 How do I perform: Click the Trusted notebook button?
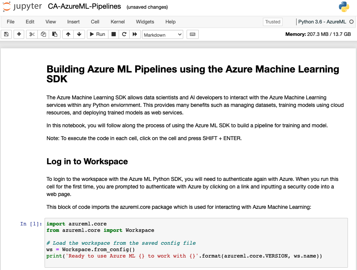(273, 22)
